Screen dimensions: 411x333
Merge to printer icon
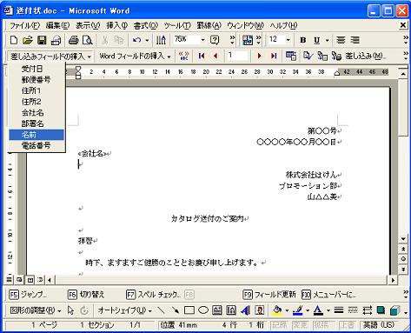[336, 56]
